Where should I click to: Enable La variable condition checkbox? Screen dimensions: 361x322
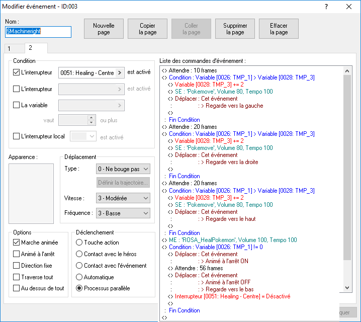[x=16, y=105]
